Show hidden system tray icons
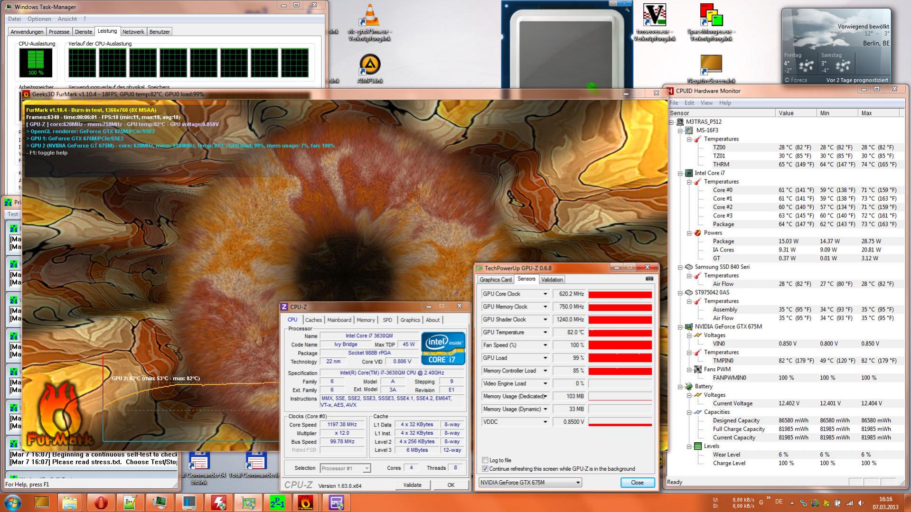 792,503
